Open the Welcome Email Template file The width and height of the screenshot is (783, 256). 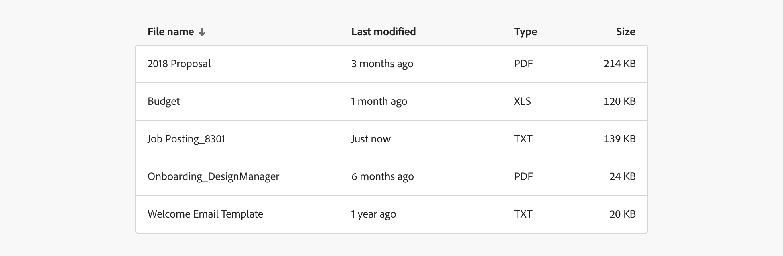tap(205, 214)
